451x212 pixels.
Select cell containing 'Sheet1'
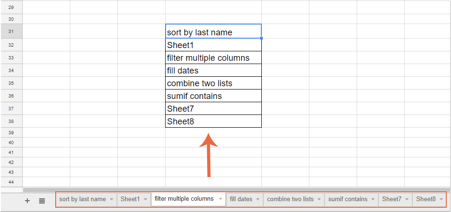point(213,45)
